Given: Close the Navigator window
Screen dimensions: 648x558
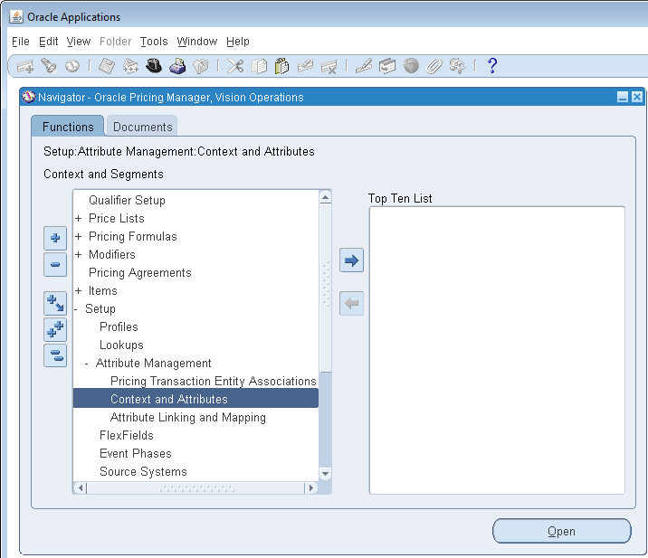Looking at the screenshot, I should (637, 97).
